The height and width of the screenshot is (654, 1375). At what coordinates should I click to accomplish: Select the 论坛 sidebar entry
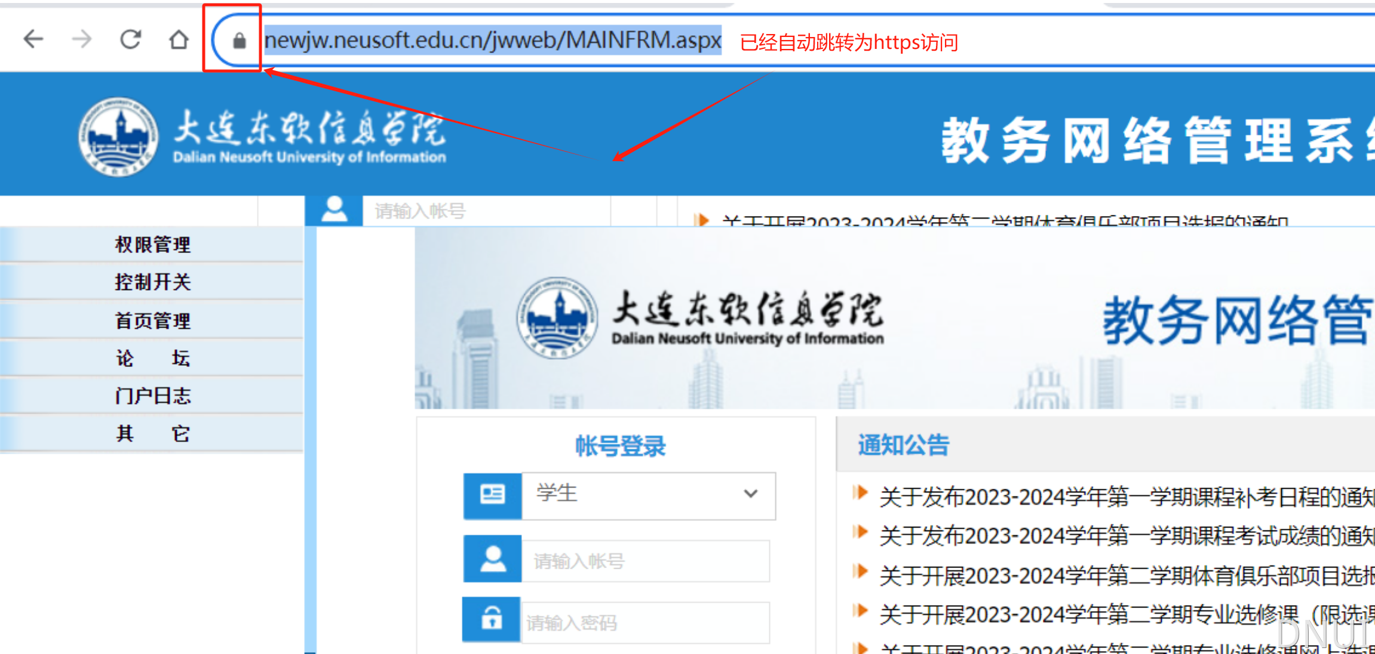point(152,358)
